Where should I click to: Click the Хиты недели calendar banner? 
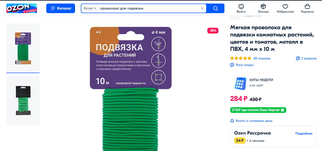pyautogui.click(x=254, y=83)
